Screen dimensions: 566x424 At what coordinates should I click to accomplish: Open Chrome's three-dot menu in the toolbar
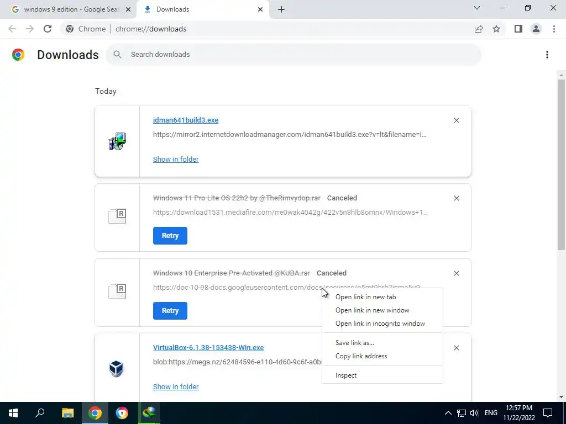pyautogui.click(x=554, y=29)
